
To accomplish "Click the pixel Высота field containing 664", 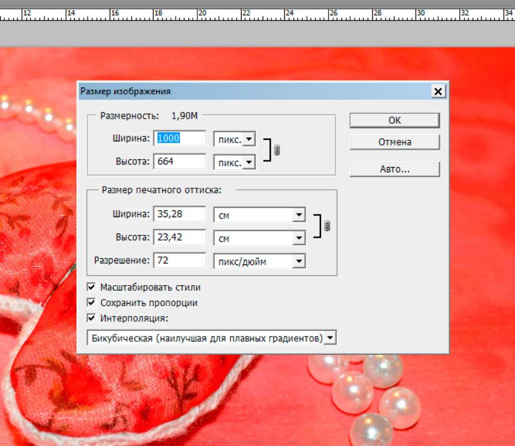I will 180,161.
